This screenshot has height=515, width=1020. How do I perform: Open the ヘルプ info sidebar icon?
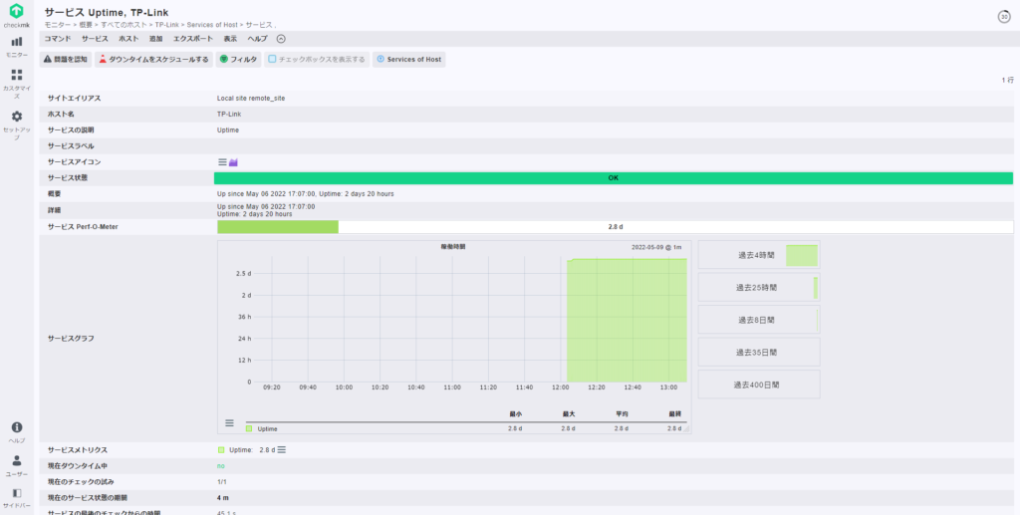pyautogui.click(x=16, y=431)
